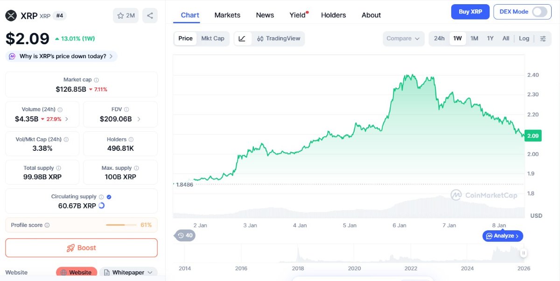
Task: Click the globe icon on Website button
Action: click(64, 273)
